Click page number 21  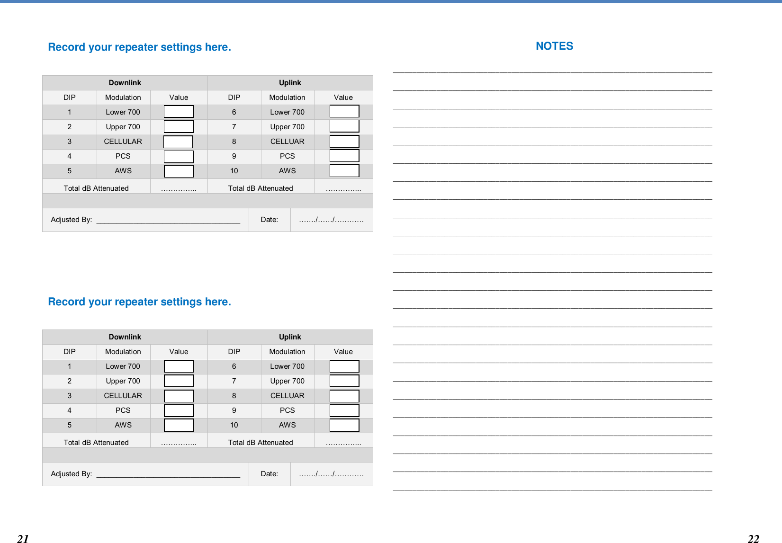[23, 539]
